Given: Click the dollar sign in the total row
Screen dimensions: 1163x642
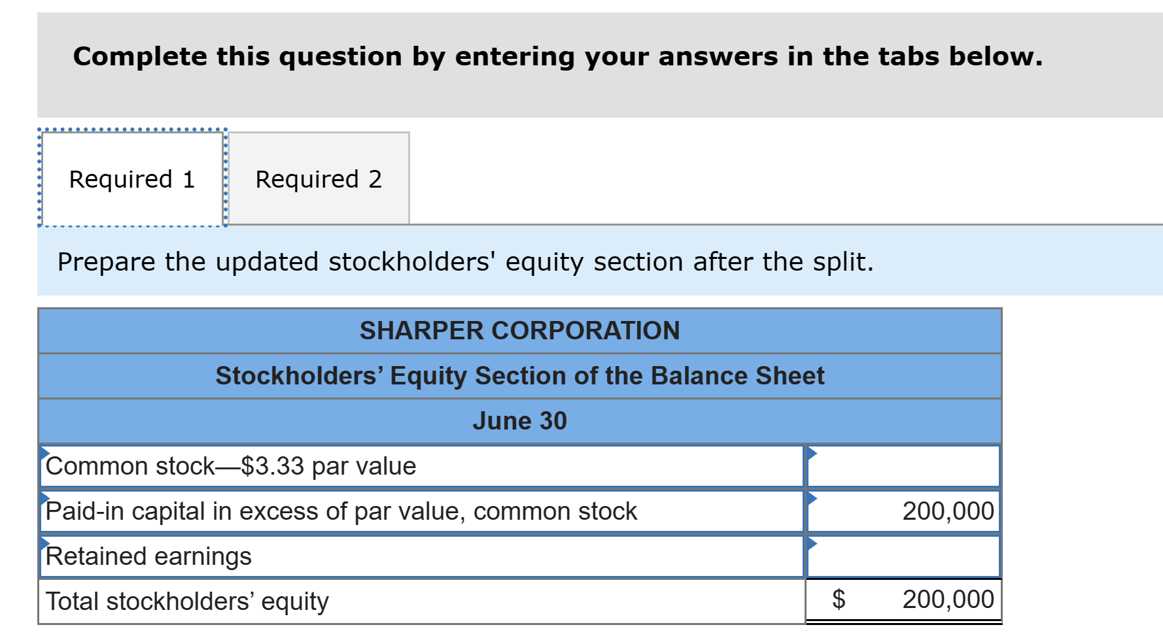Looking at the screenshot, I should click(840, 600).
